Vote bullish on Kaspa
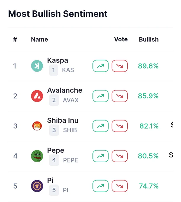Viewport: 181px width, 202px height. click(x=100, y=66)
